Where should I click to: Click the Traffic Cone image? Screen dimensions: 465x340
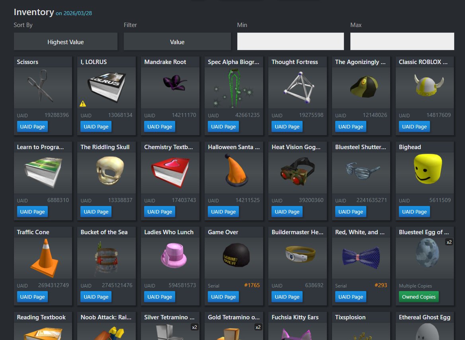(x=43, y=258)
